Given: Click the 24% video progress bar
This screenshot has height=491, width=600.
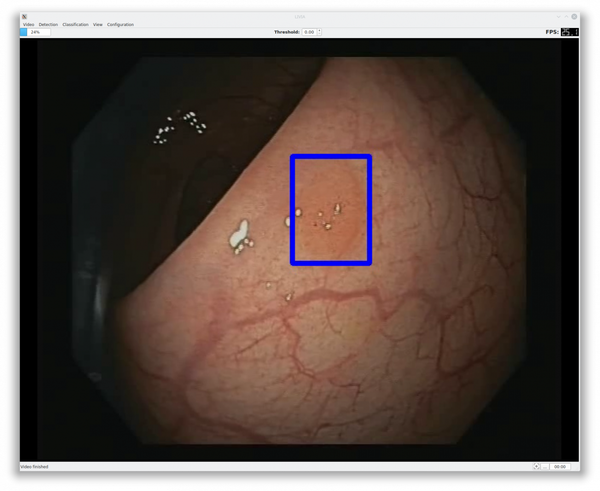Looking at the screenshot, I should pos(35,32).
